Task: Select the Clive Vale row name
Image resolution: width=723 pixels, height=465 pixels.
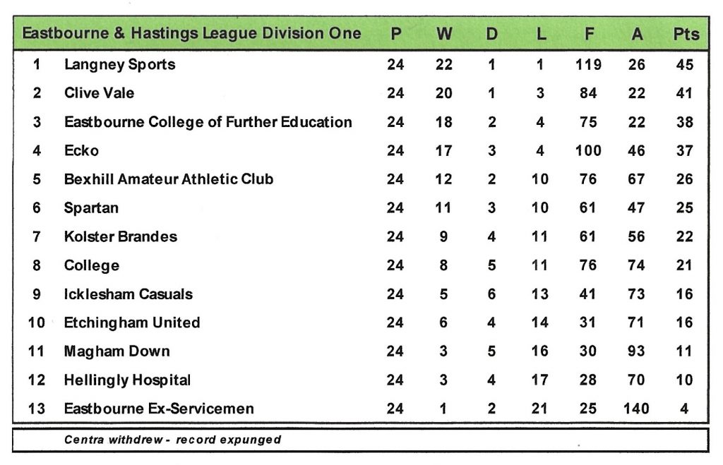Action: click(x=99, y=93)
